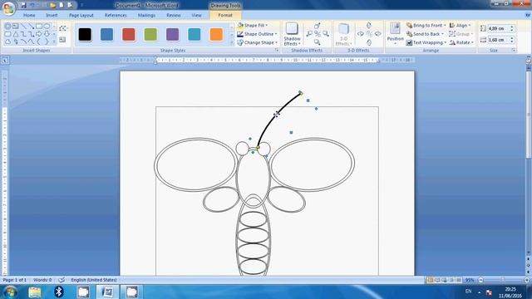The width and height of the screenshot is (532, 299).
Task: Save document from Quick Access Toolbar
Action: [x=23, y=5]
